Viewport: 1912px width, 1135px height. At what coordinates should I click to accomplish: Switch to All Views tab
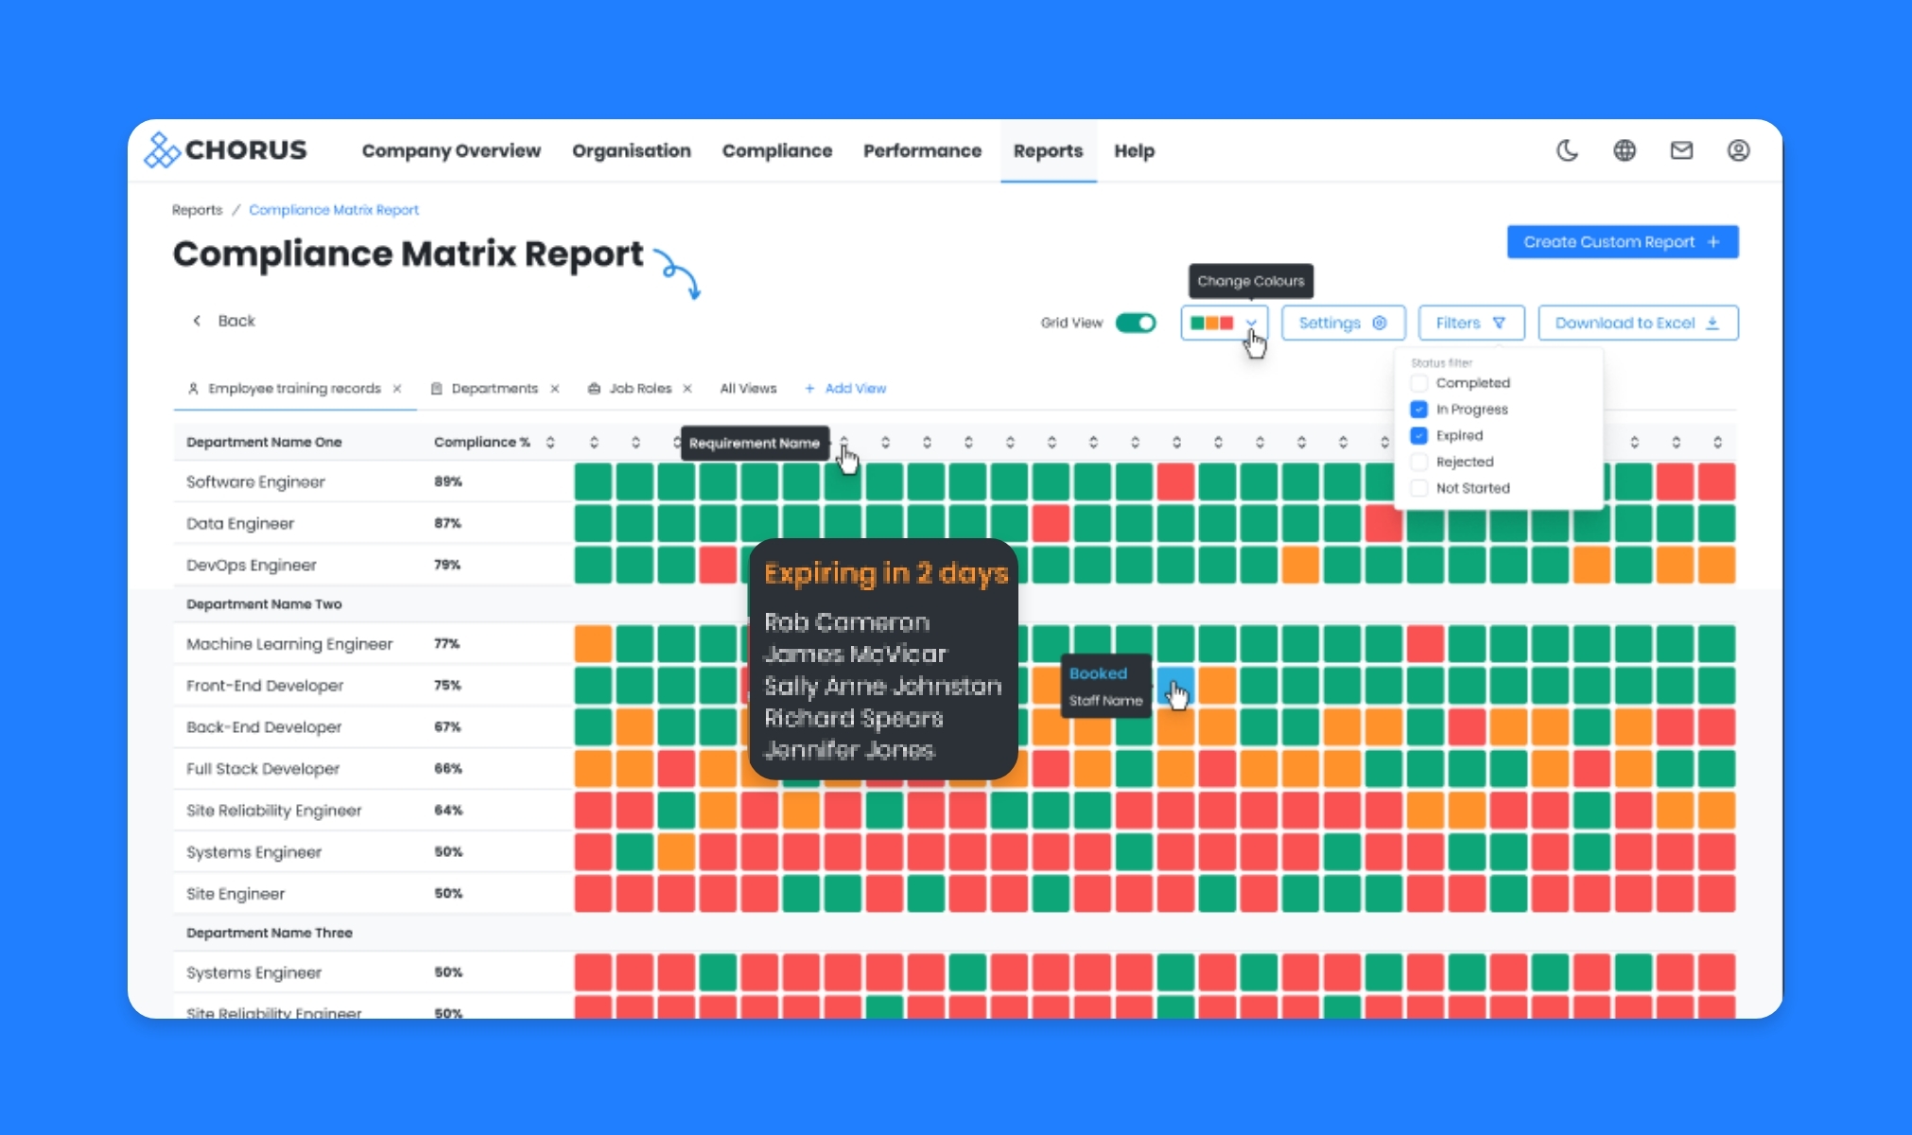(x=748, y=389)
